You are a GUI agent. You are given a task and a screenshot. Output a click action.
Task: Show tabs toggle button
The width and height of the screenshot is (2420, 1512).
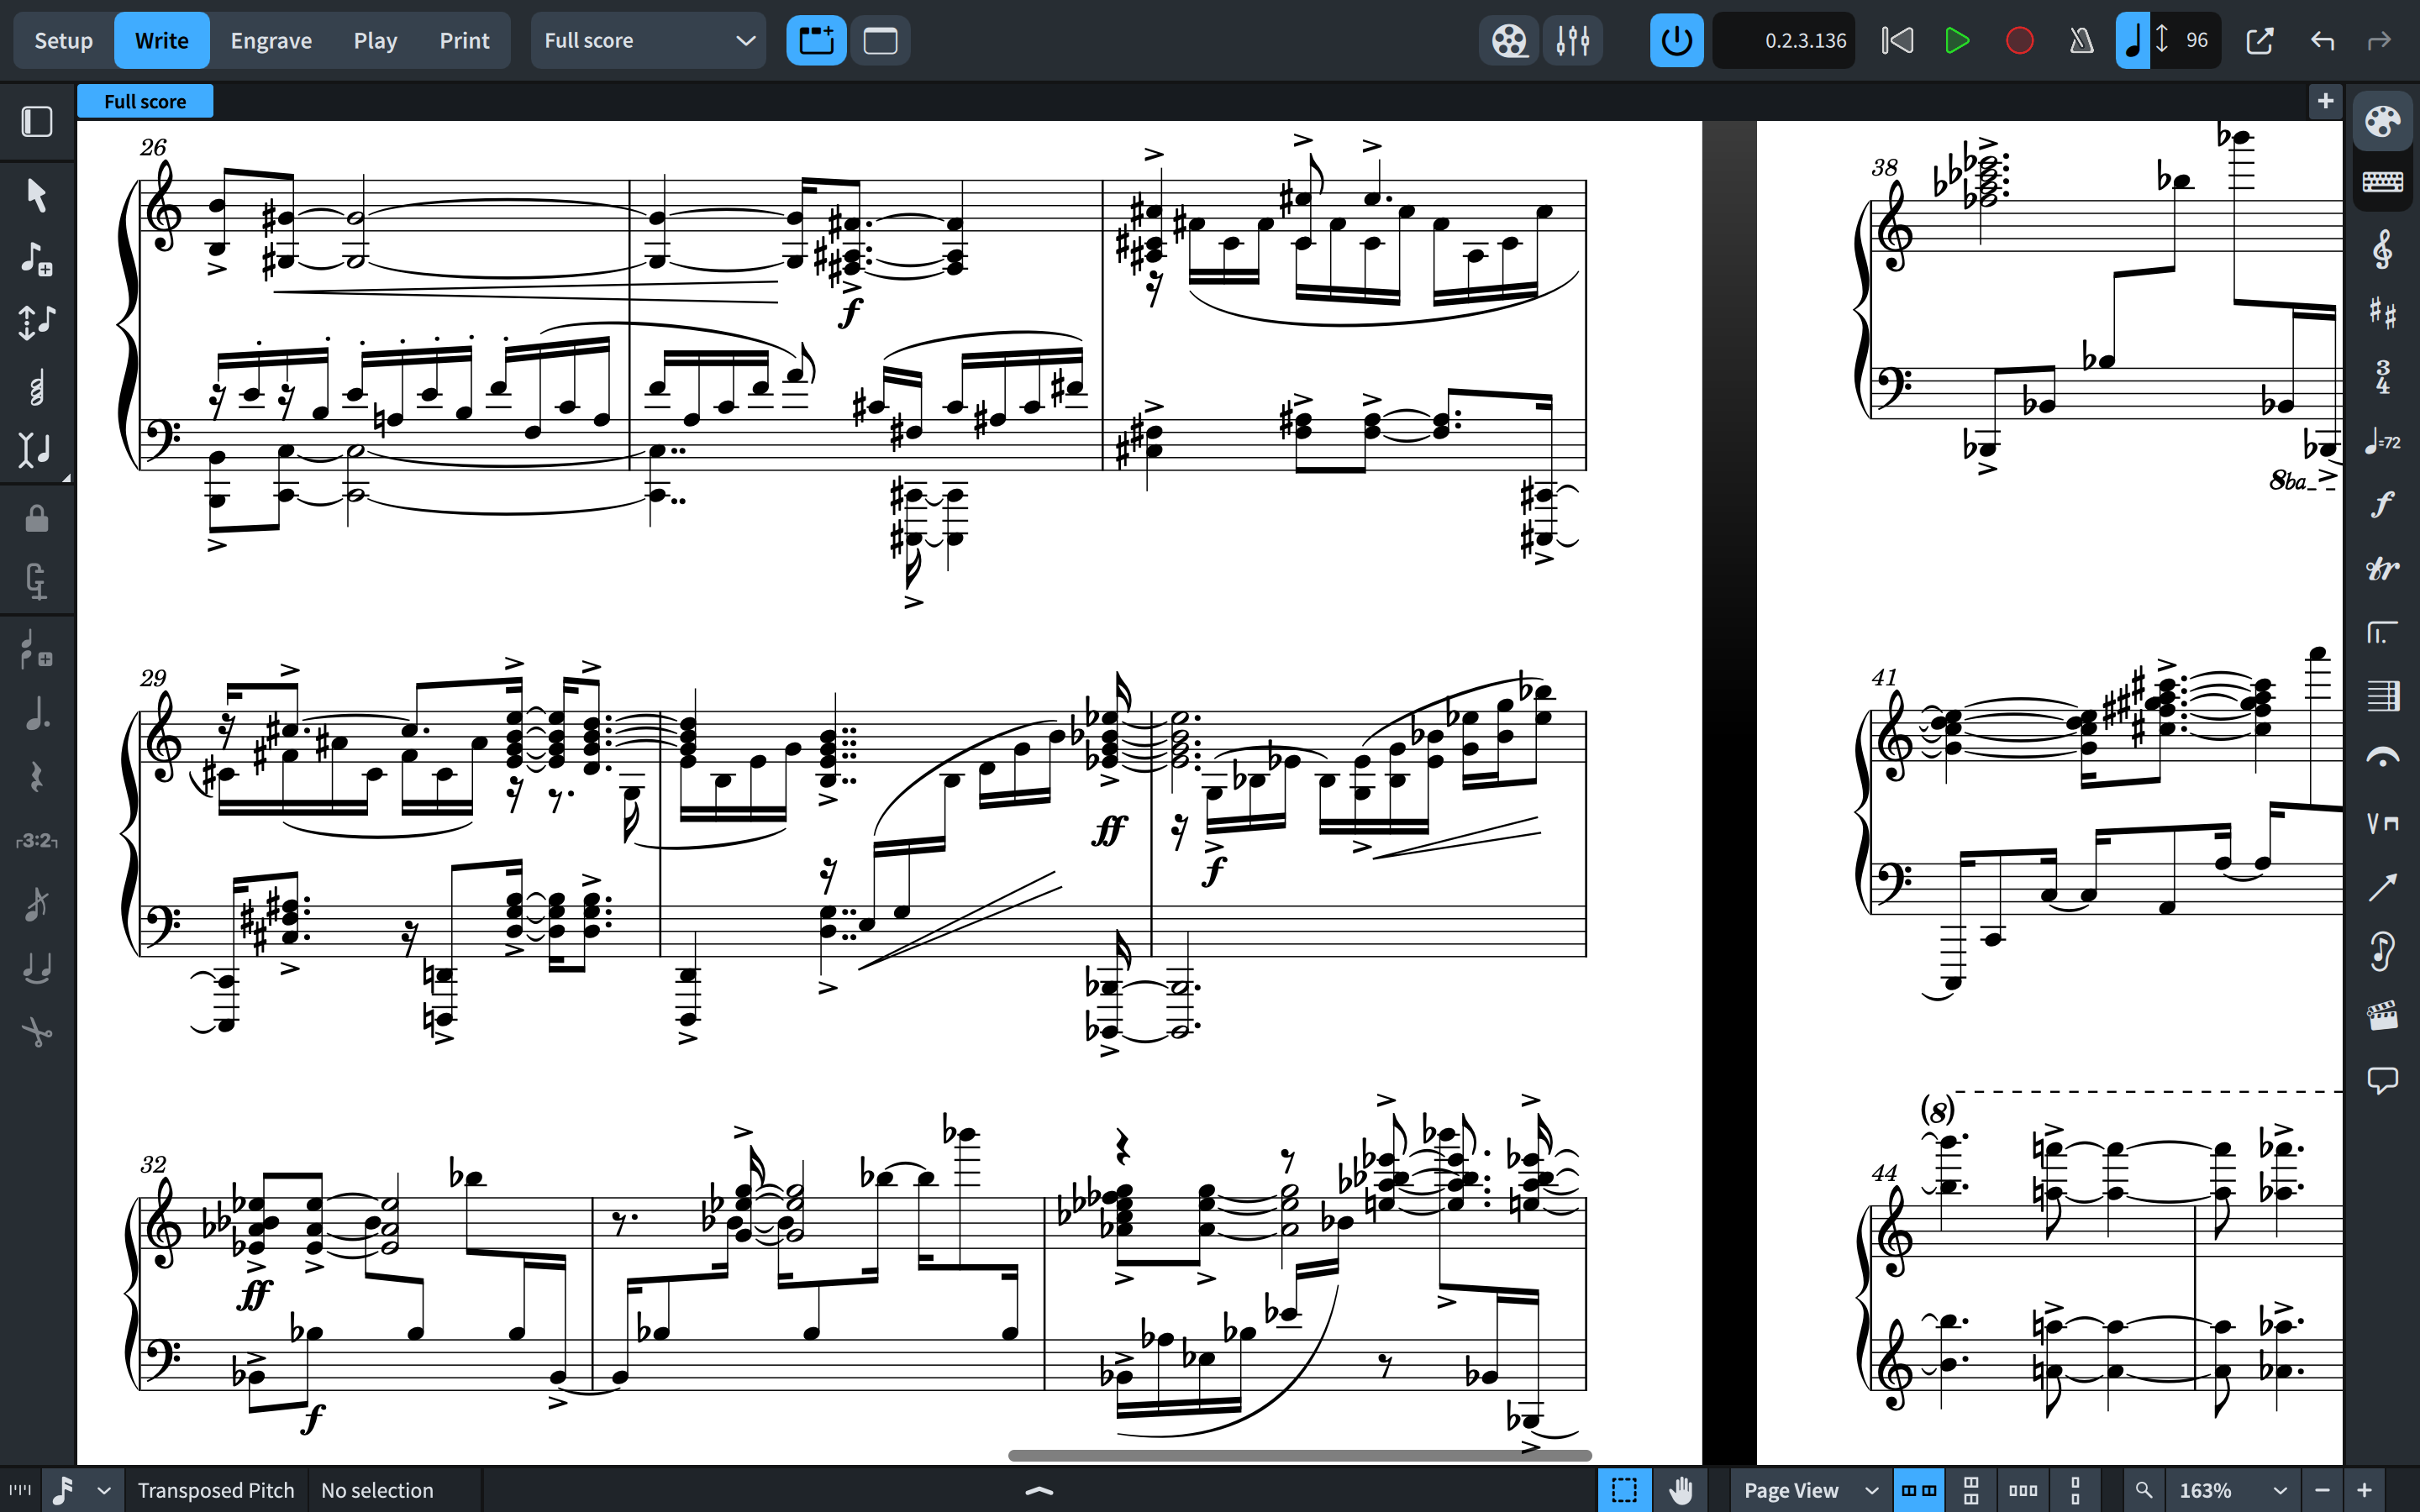pos(816,41)
